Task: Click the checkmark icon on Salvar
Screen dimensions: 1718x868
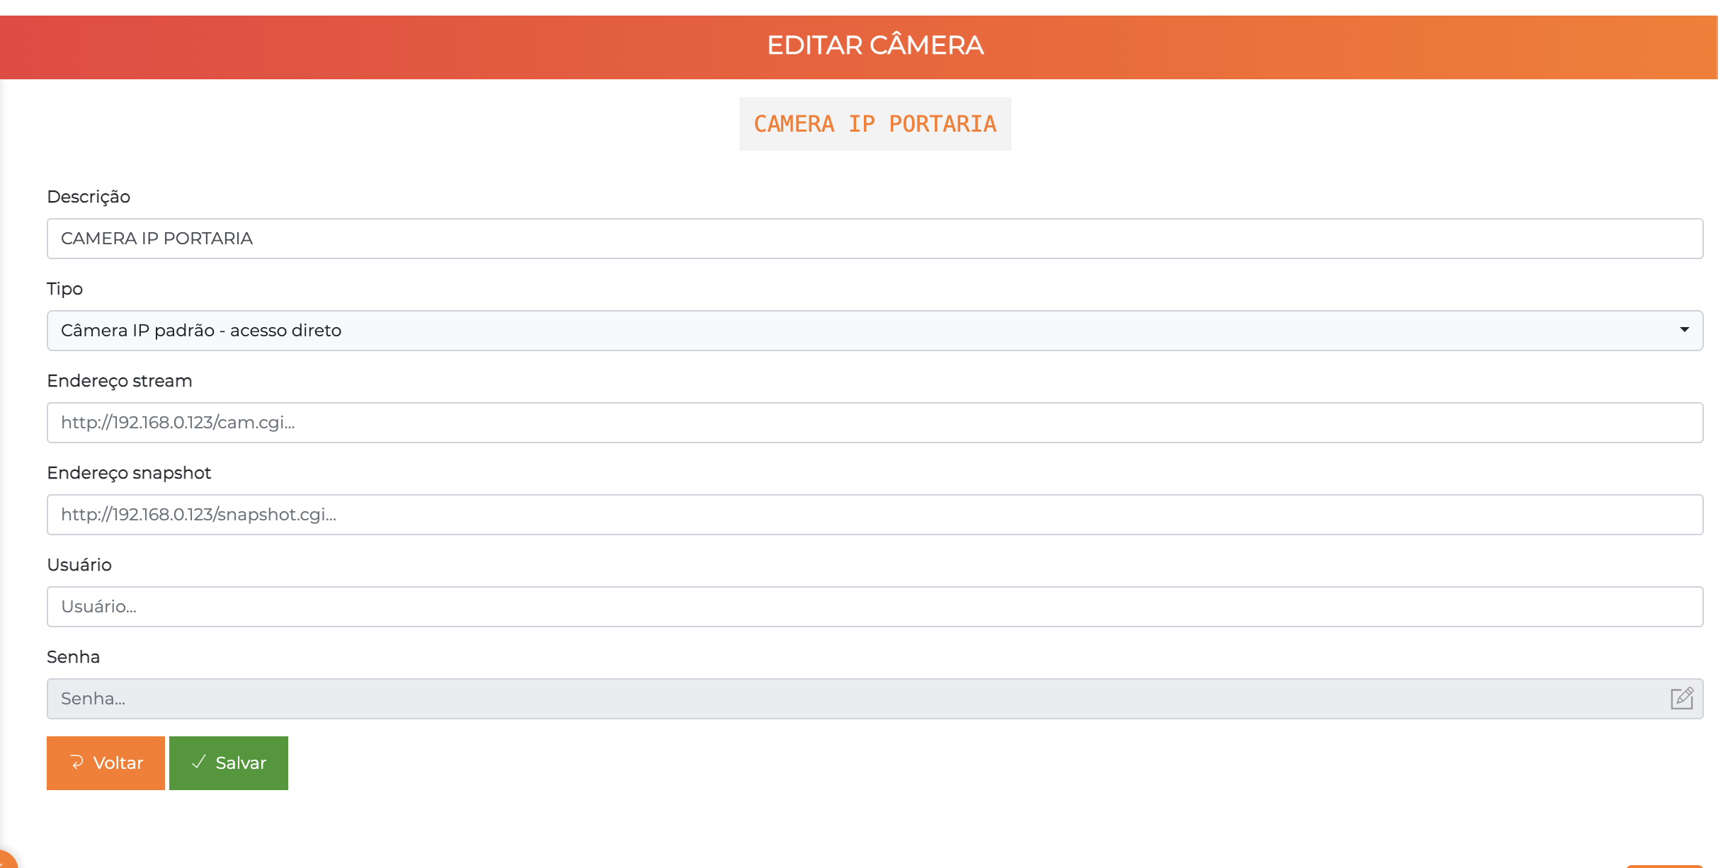Action: [x=199, y=762]
